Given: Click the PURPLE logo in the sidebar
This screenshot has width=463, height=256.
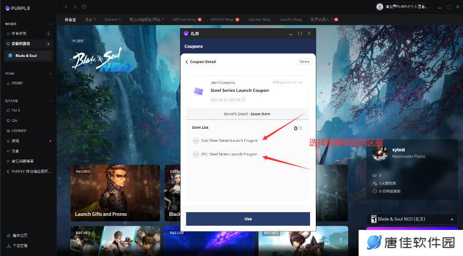Looking at the screenshot, I should click(18, 8).
